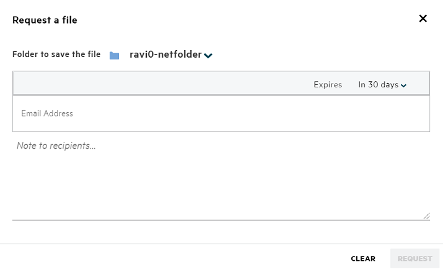Screen dimensions: 443x272
Task: Expand the chevron beside ravi0-netfolder
Action: (x=208, y=56)
